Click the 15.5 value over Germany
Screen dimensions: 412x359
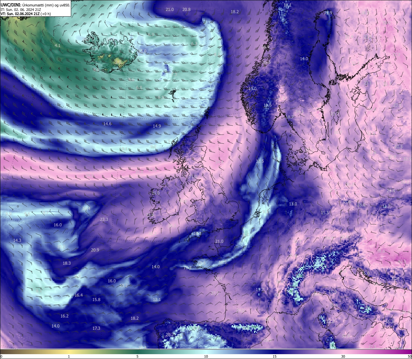(325, 213)
